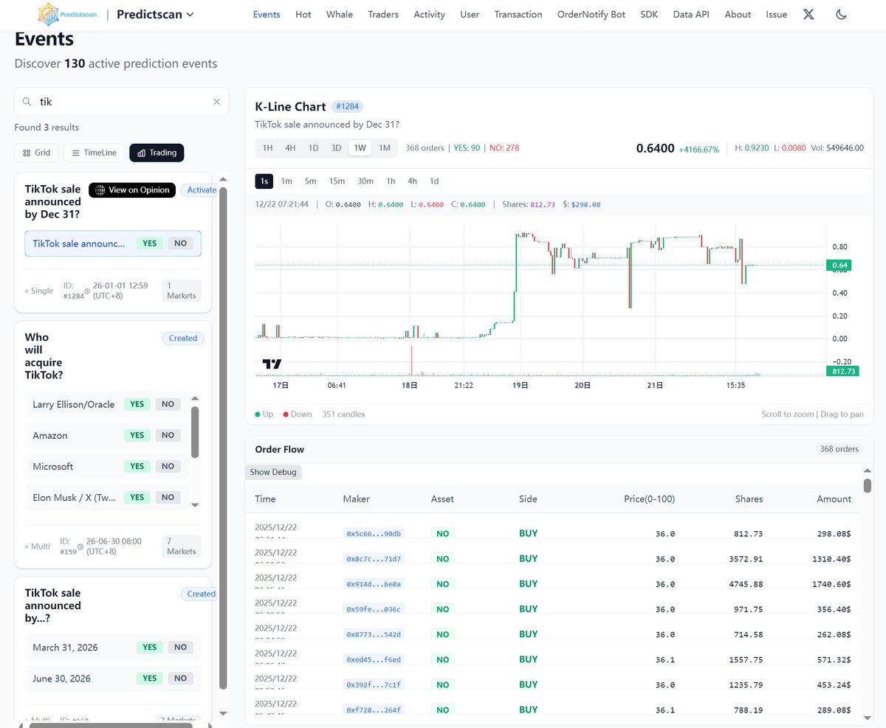Select 30m candle interval
The height and width of the screenshot is (728, 886).
[x=365, y=181]
